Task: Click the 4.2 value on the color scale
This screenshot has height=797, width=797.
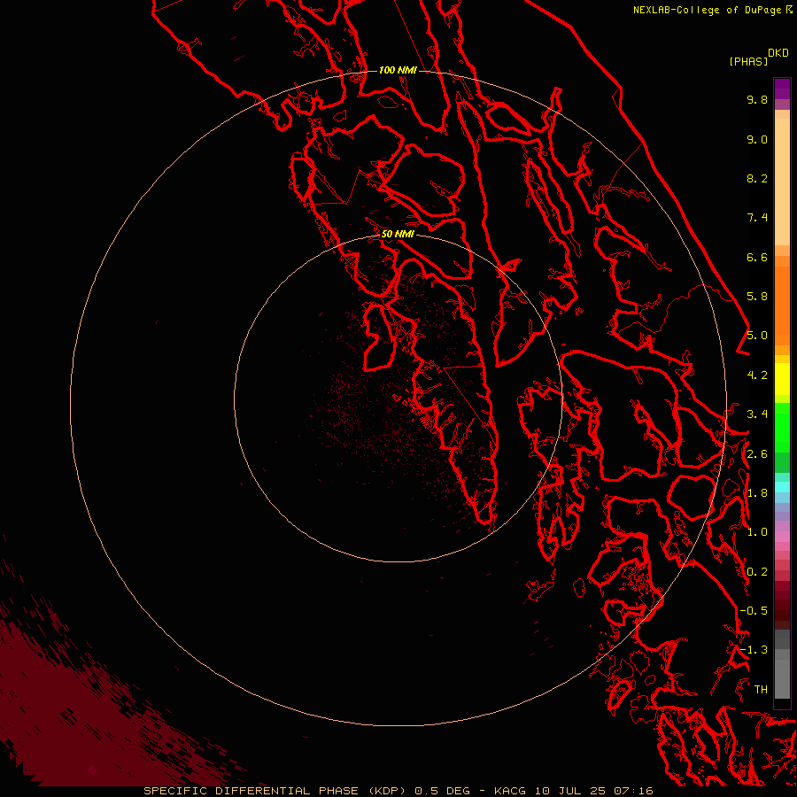Action: [757, 375]
